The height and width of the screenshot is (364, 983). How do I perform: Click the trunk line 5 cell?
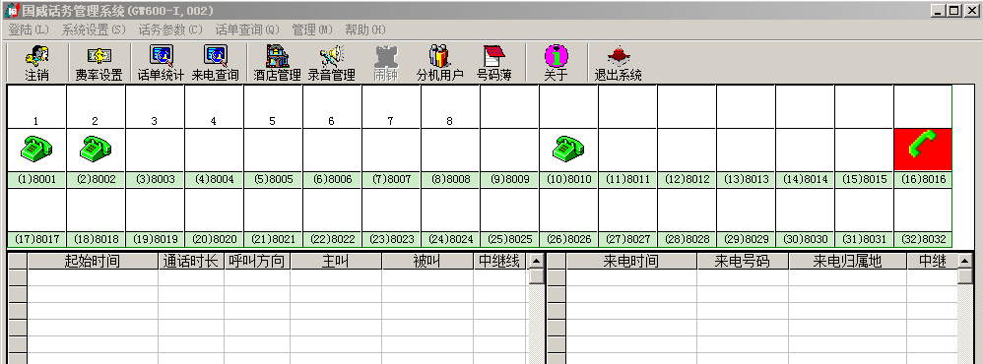(x=273, y=106)
